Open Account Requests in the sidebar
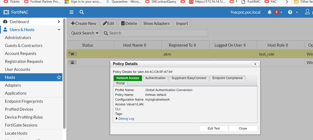The width and height of the screenshot is (313, 140). pos(21,54)
